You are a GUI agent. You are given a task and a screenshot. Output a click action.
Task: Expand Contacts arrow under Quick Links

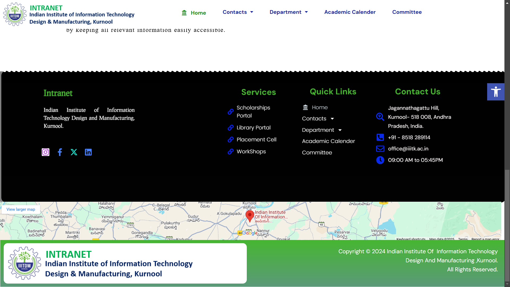click(x=332, y=119)
